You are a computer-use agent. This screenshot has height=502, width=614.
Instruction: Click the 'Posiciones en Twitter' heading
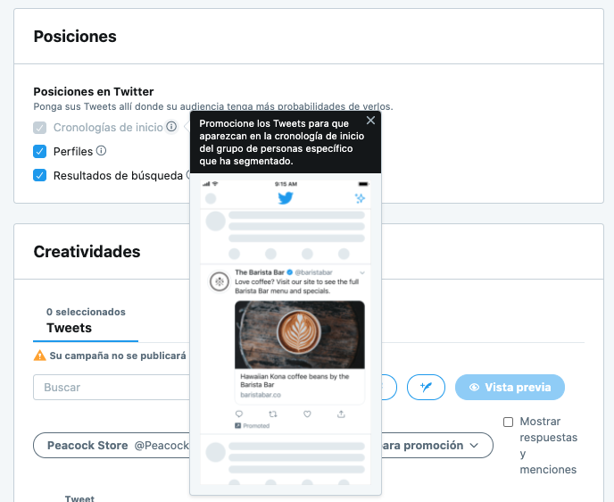(93, 91)
